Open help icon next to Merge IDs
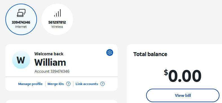This screenshot has height=103, width=222. pyautogui.click(x=68, y=84)
